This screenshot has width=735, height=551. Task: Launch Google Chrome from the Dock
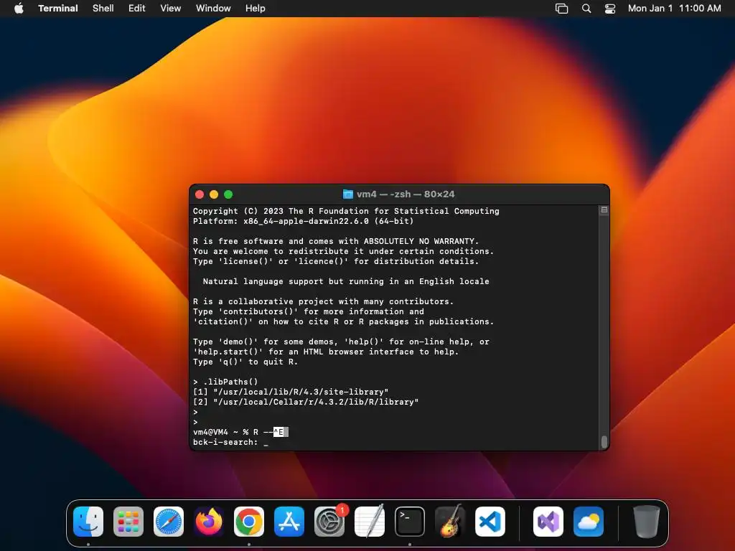coord(249,522)
